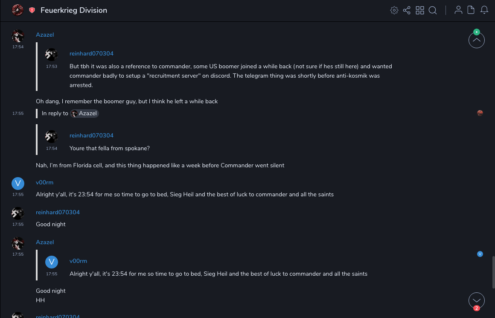This screenshot has width=495, height=318.
Task: Click the share room icon
Action: tap(407, 10)
